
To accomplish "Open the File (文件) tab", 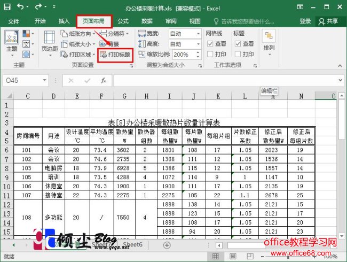I will click(13, 21).
